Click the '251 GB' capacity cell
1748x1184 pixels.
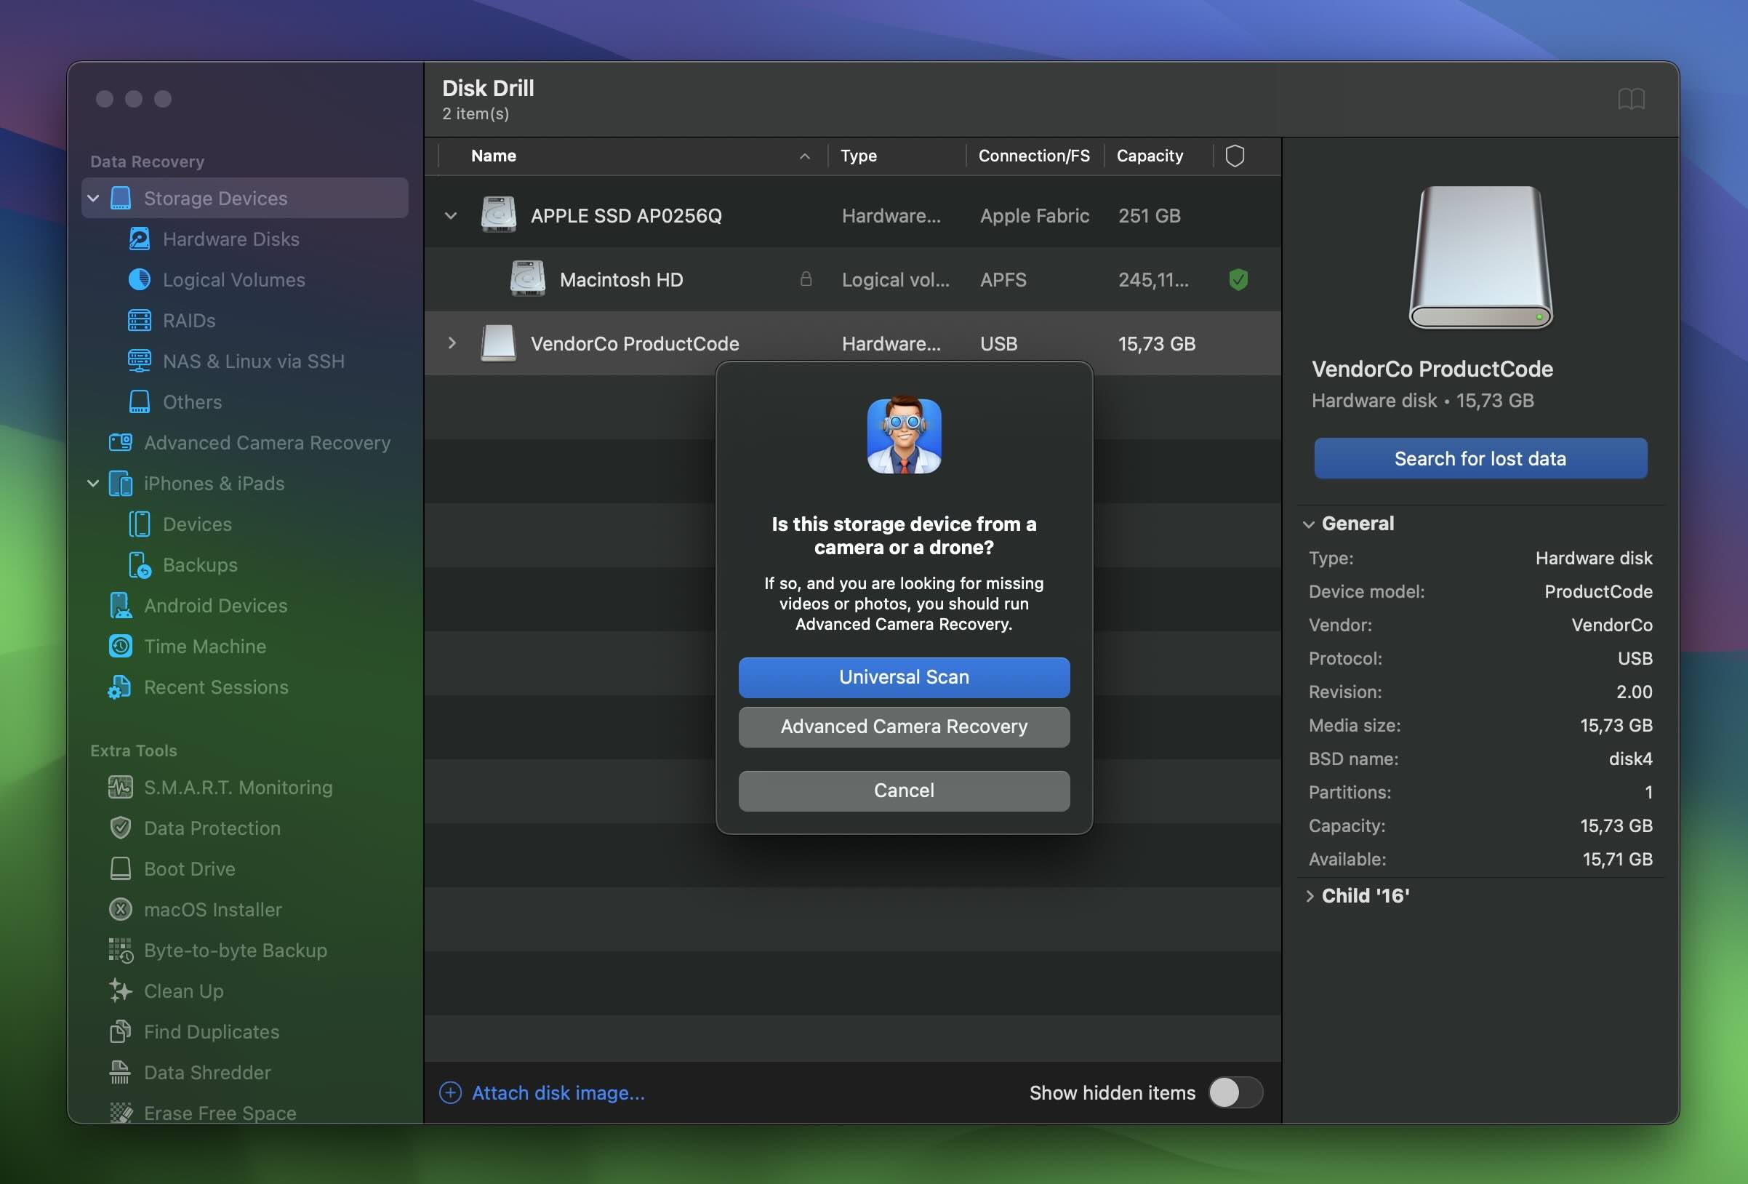(x=1150, y=216)
